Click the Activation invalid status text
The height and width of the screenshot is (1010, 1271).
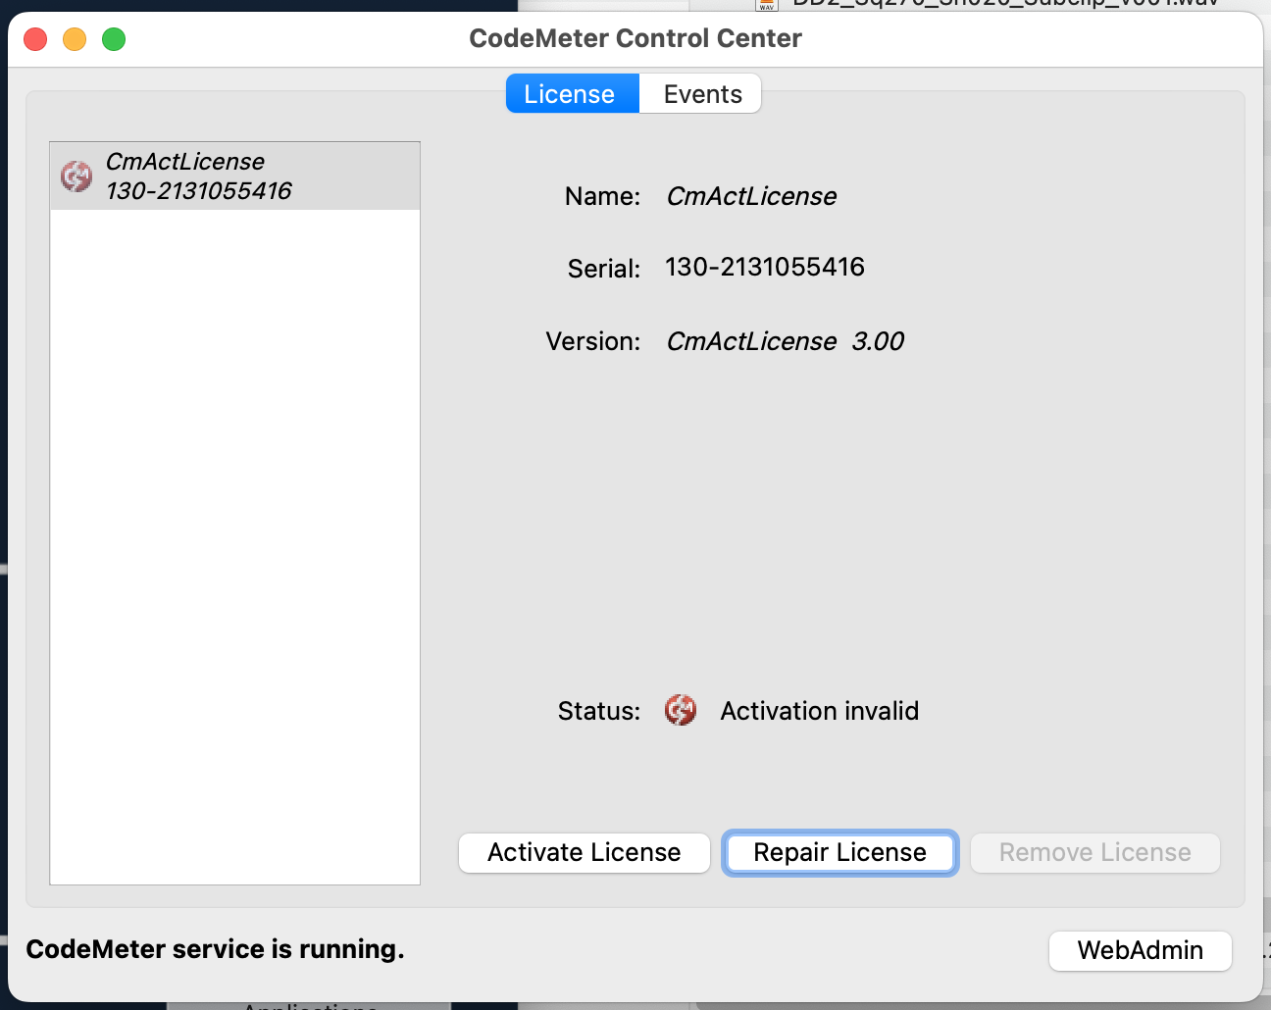click(x=820, y=711)
